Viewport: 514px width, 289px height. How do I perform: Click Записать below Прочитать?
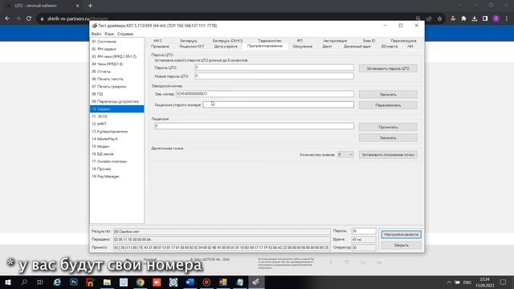tap(388, 137)
